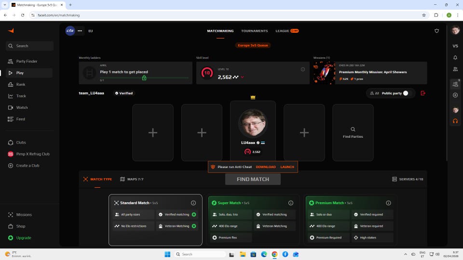Screen dimensions: 463x260
Task: Click the FACEIT logo in the sidebar
Action: 11,31
